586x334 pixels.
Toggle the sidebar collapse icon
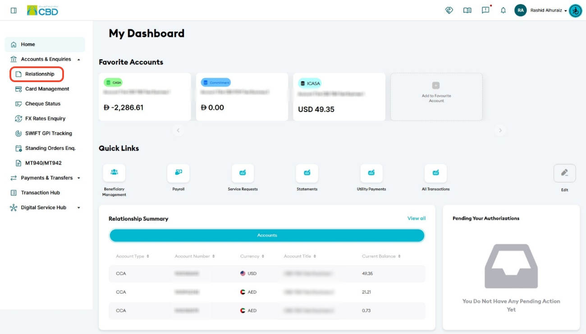14,10
